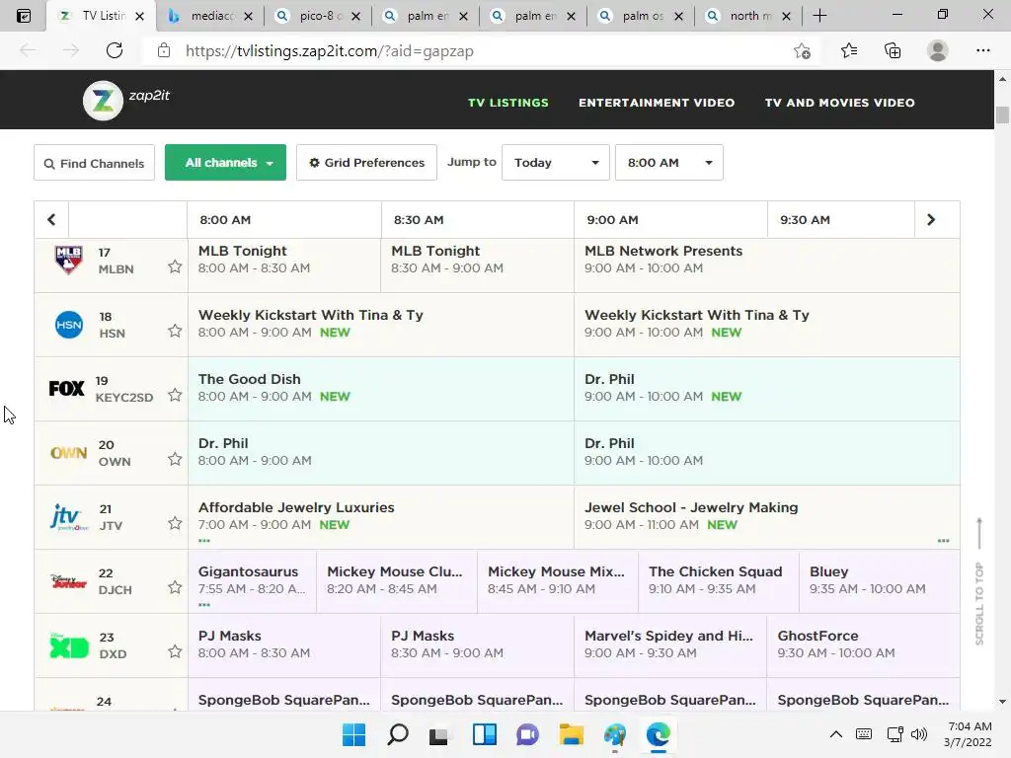Click the site lock info icon
The width and height of the screenshot is (1011, 758).
pos(164,51)
